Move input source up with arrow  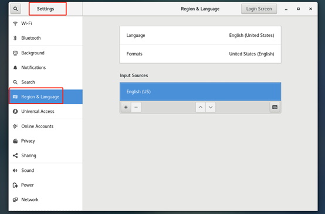click(201, 107)
